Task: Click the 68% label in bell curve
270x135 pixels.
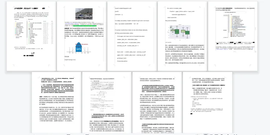Action: (78, 49)
